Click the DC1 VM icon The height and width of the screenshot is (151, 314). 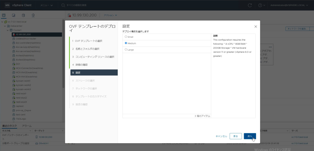coord(14,64)
